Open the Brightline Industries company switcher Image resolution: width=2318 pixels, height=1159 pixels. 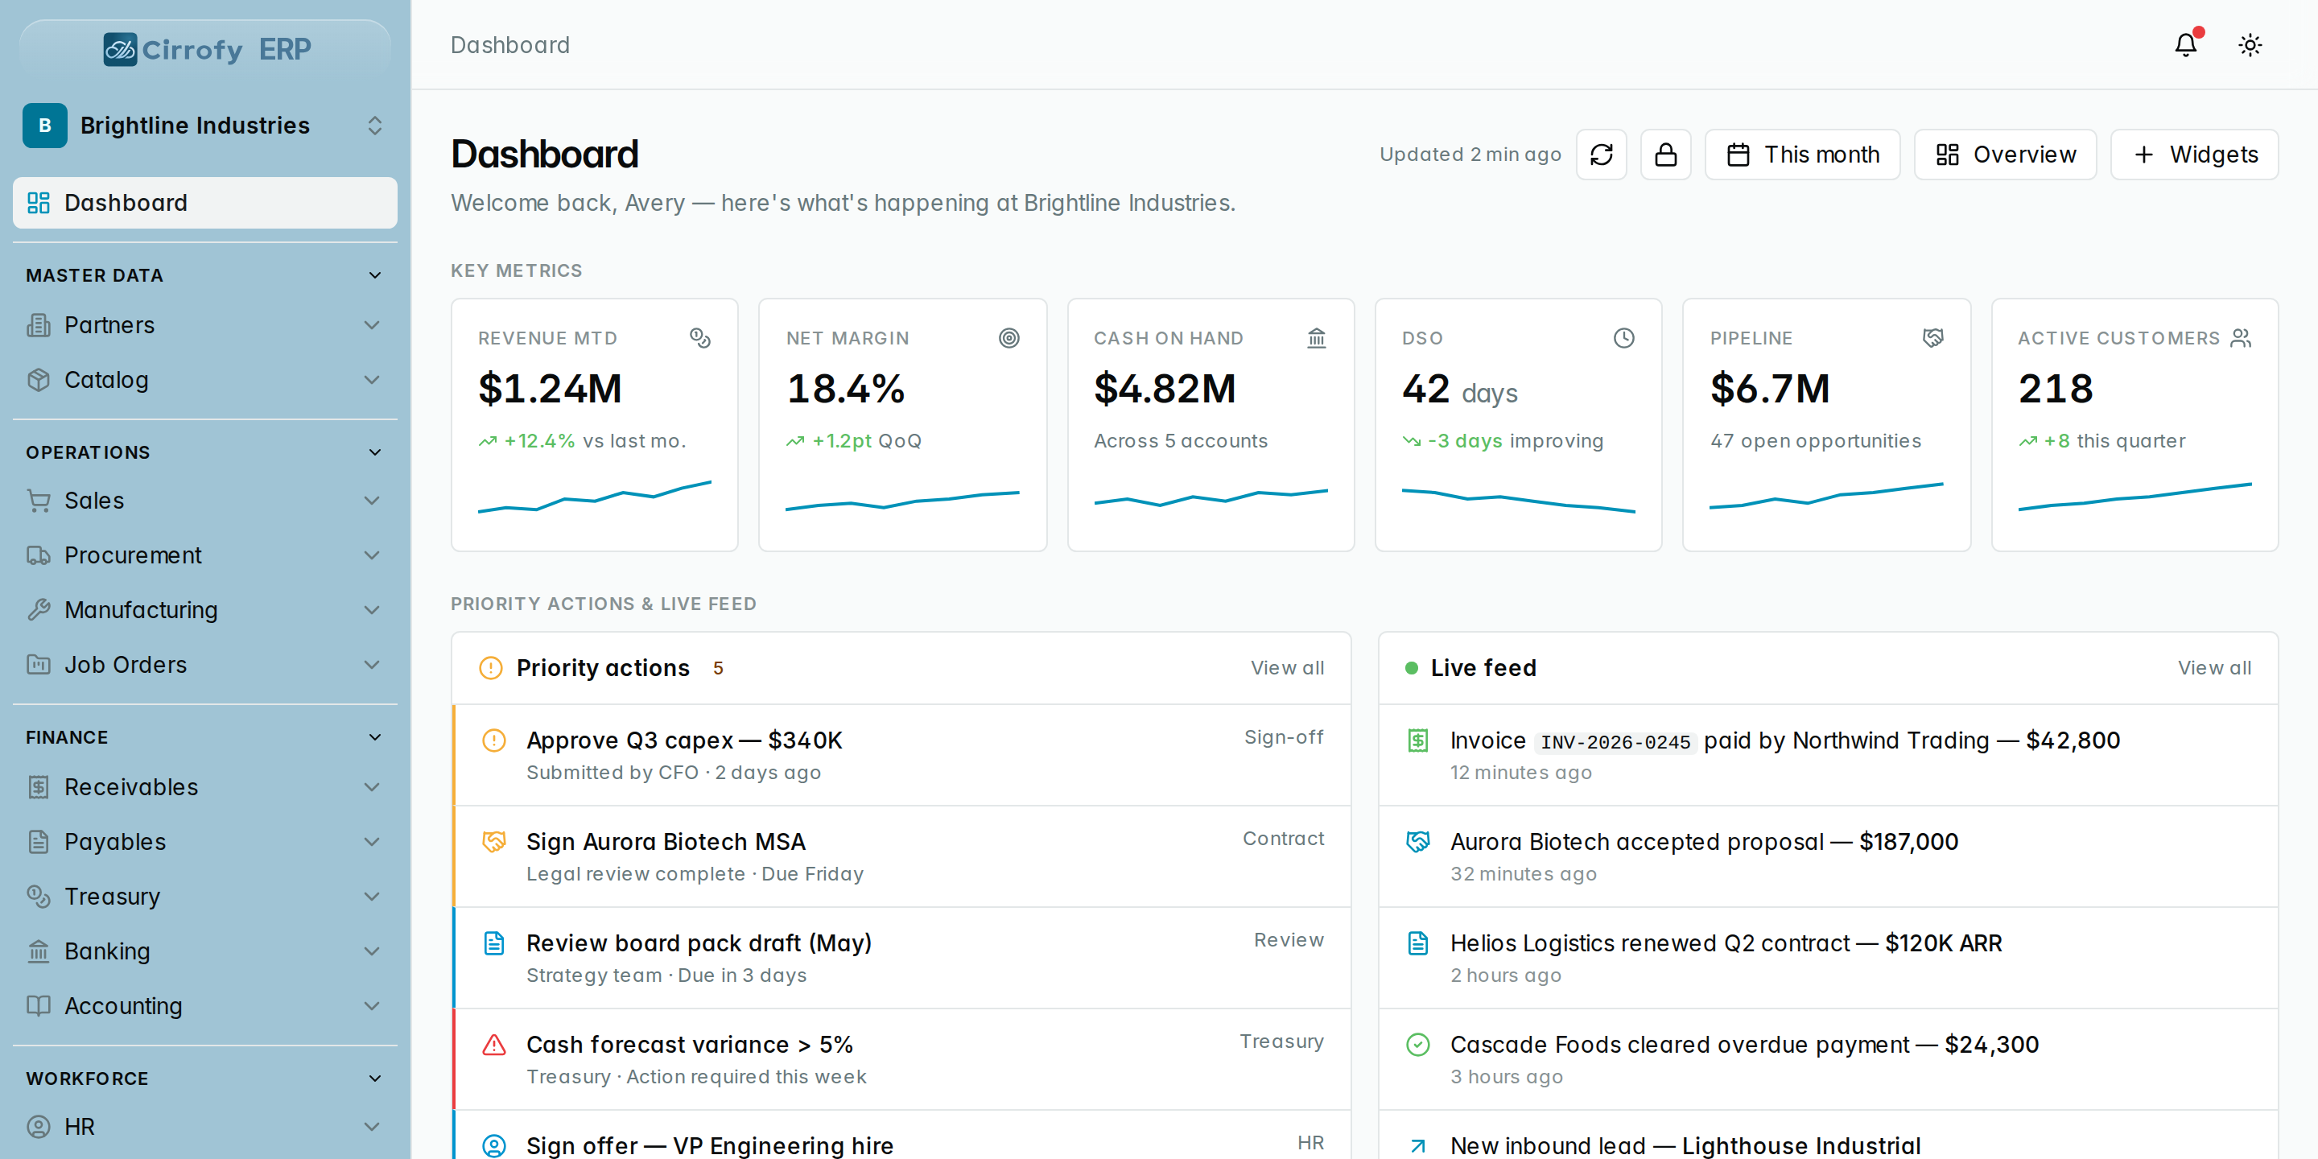(x=205, y=125)
